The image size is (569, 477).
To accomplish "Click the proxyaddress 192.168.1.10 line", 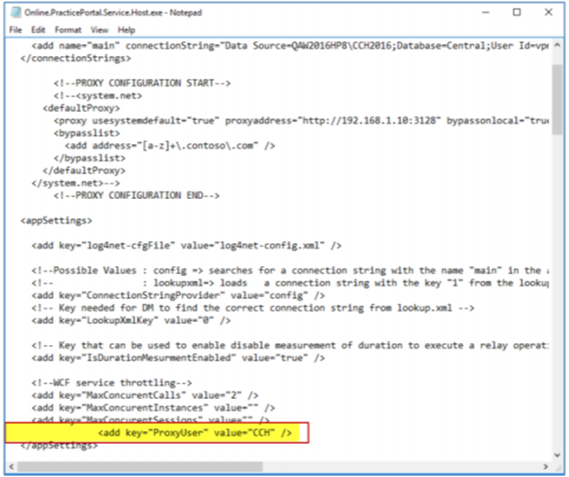I will point(301,120).
